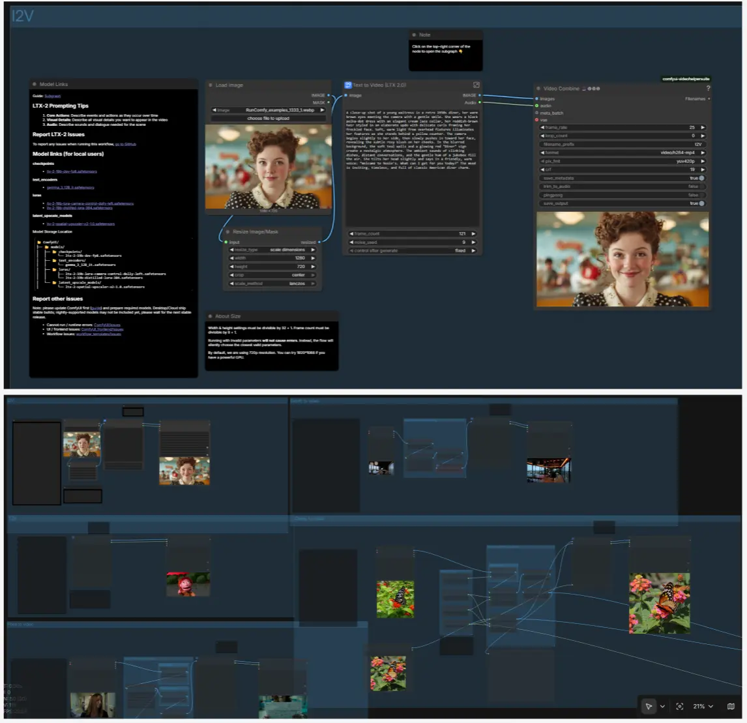
Task: Toggle save_metadata in Video Combine
Action: pos(622,178)
